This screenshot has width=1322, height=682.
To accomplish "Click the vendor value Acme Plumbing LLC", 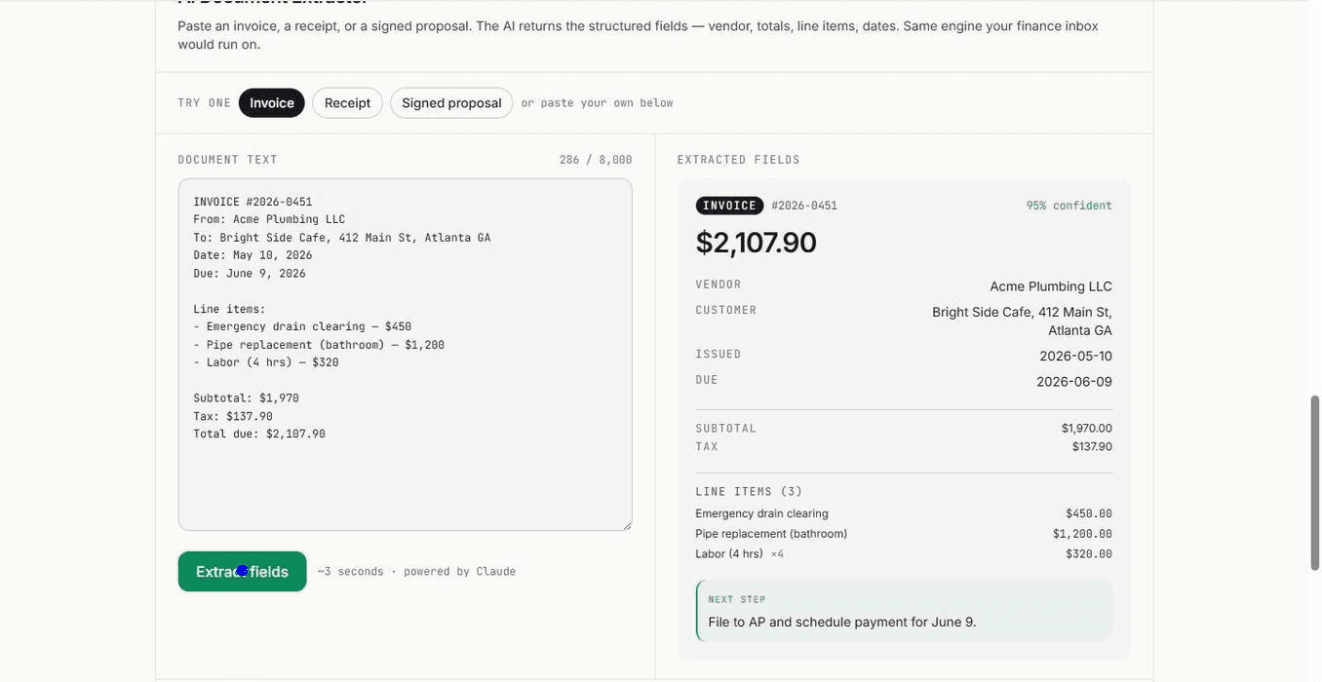I will [1051, 286].
